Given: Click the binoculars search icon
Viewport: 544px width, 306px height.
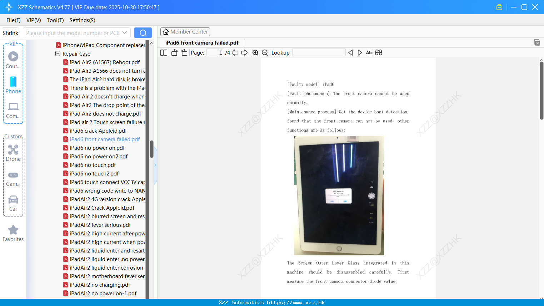Looking at the screenshot, I should coord(379,52).
